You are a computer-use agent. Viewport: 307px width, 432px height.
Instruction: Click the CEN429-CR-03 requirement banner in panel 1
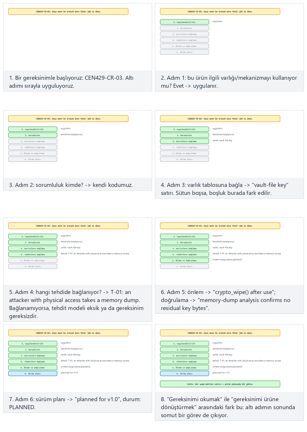[68, 11]
